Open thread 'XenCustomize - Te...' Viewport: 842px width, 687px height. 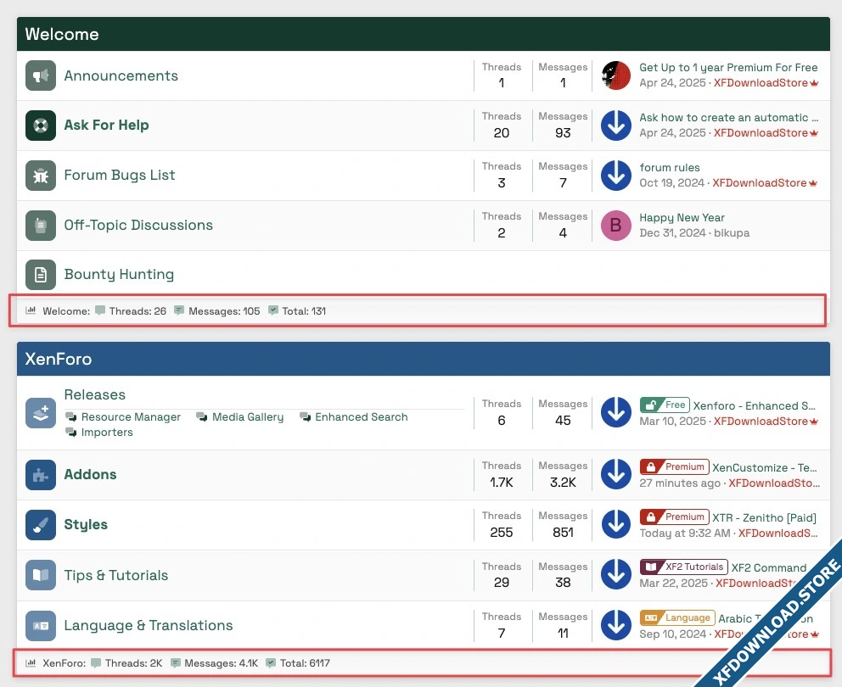coord(764,467)
